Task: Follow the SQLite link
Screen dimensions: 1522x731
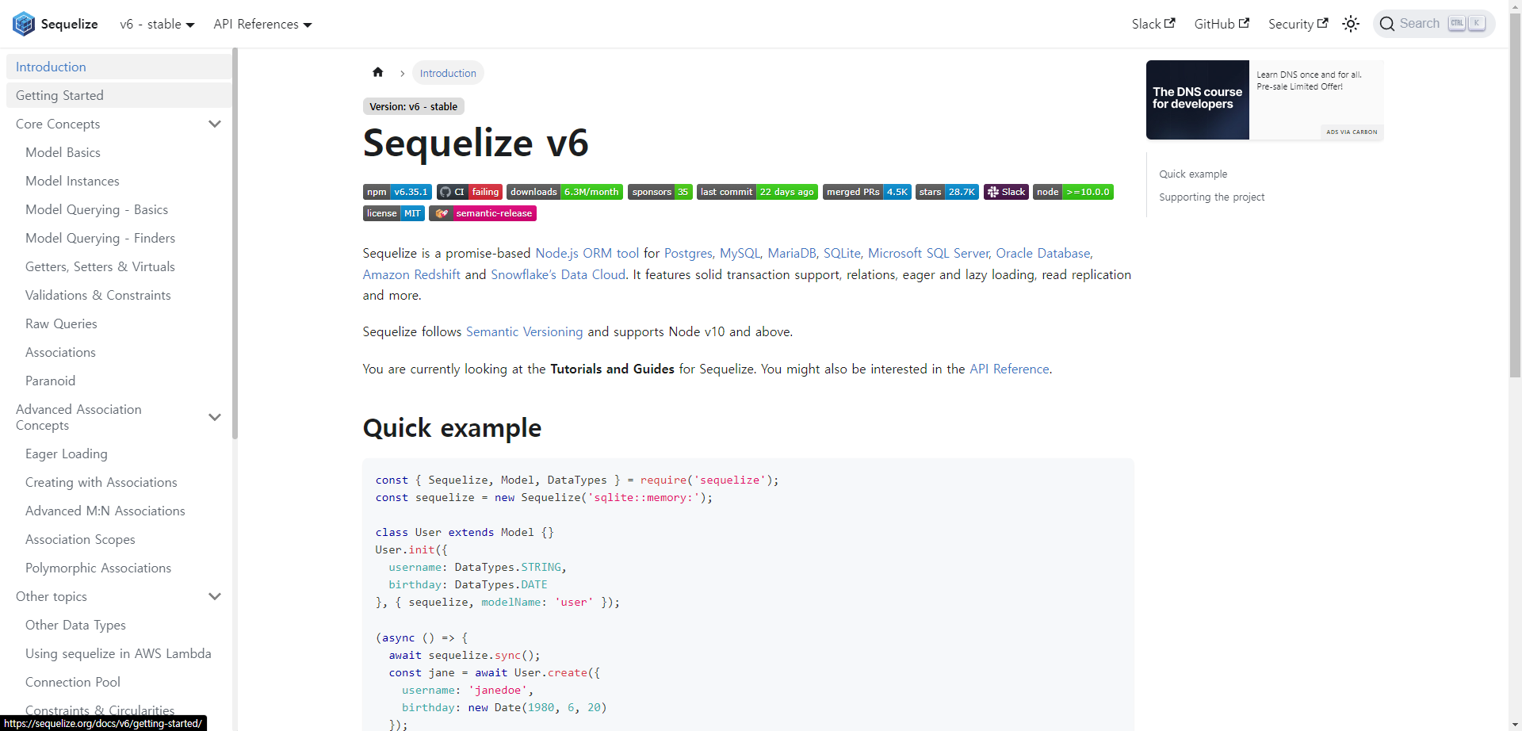Action: (842, 253)
